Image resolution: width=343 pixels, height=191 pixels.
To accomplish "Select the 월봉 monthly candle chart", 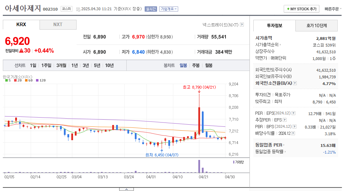I will 209,65.
